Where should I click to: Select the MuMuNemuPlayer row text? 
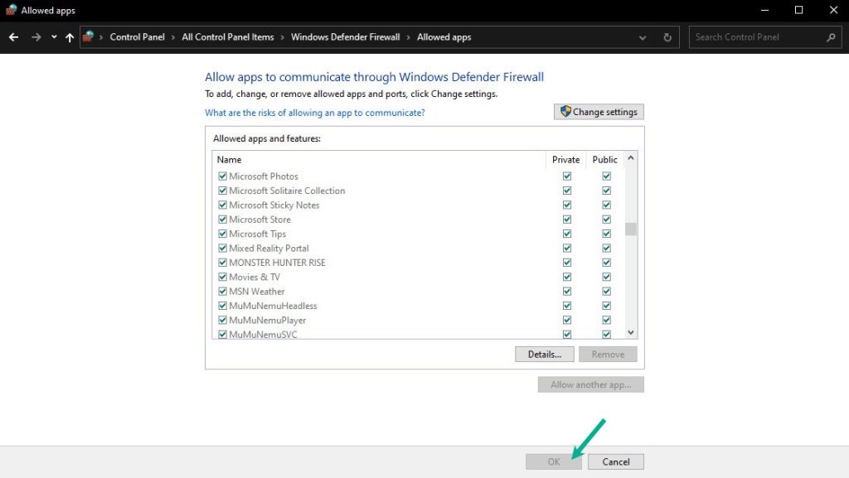pyautogui.click(x=268, y=320)
